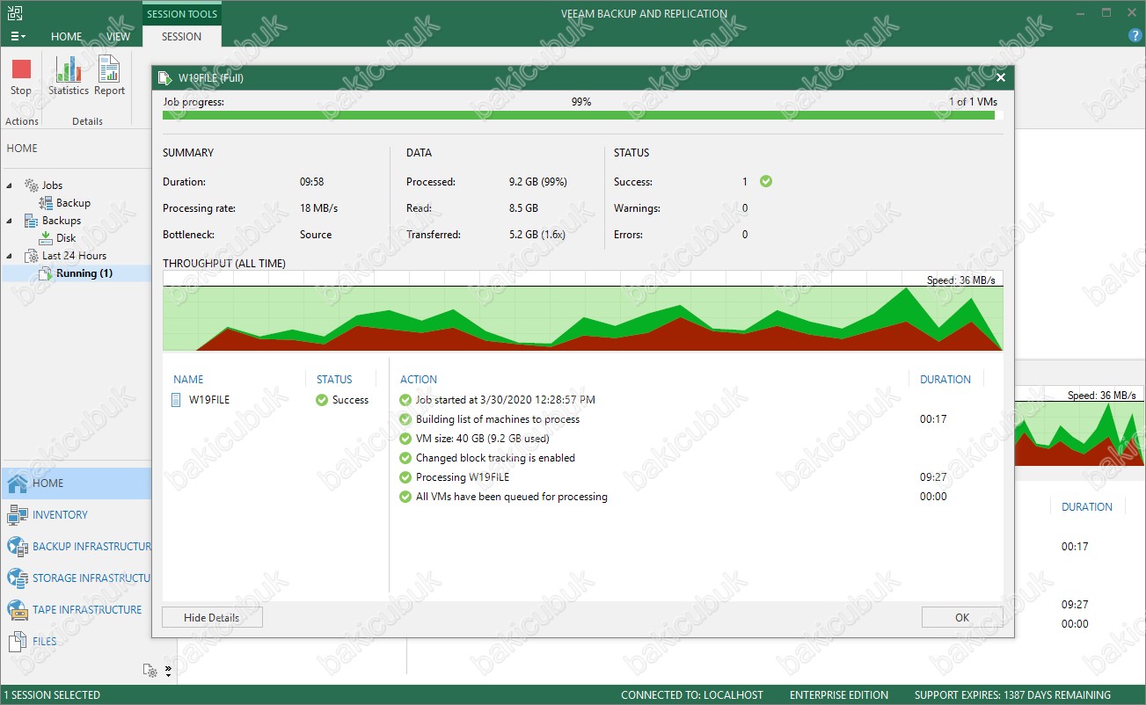Select the Backups tree item
Screen dimensions: 1146x705
(62, 221)
